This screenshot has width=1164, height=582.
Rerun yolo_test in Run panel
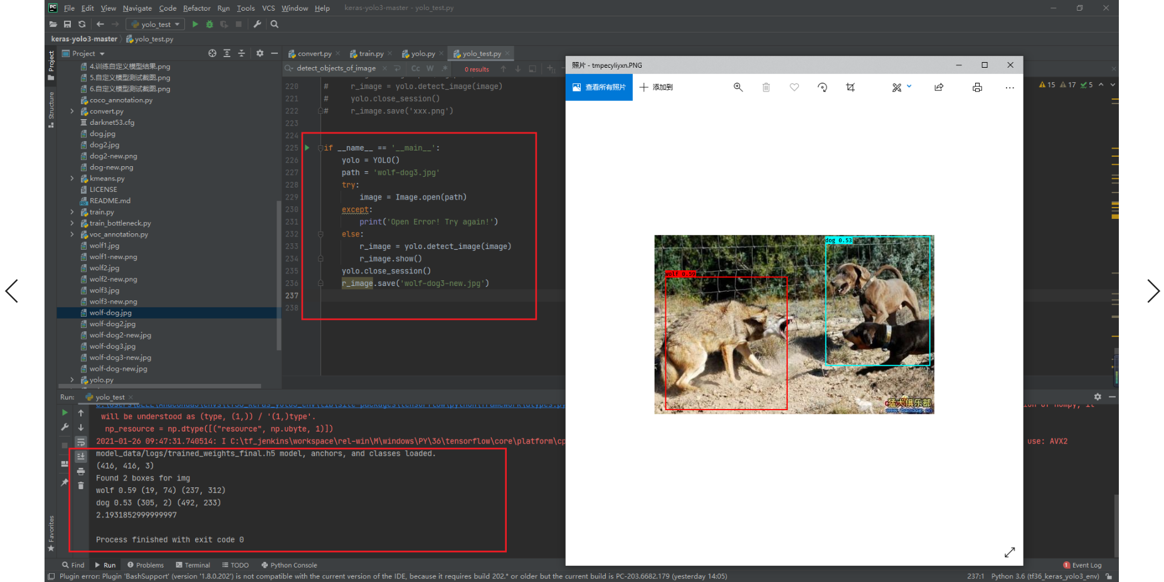click(65, 413)
